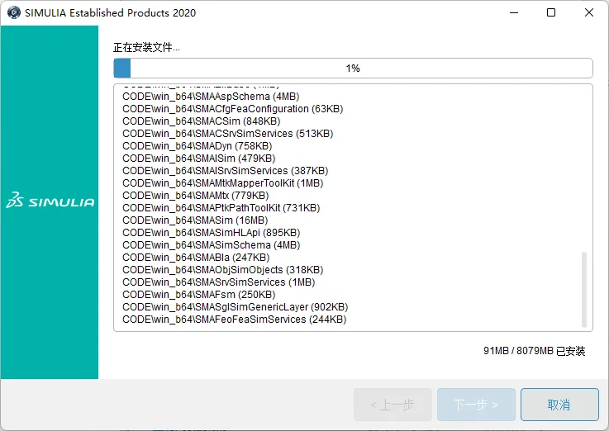The height and width of the screenshot is (431, 609).
Task: Select row SMASimSchema (4MB)
Action: point(212,245)
